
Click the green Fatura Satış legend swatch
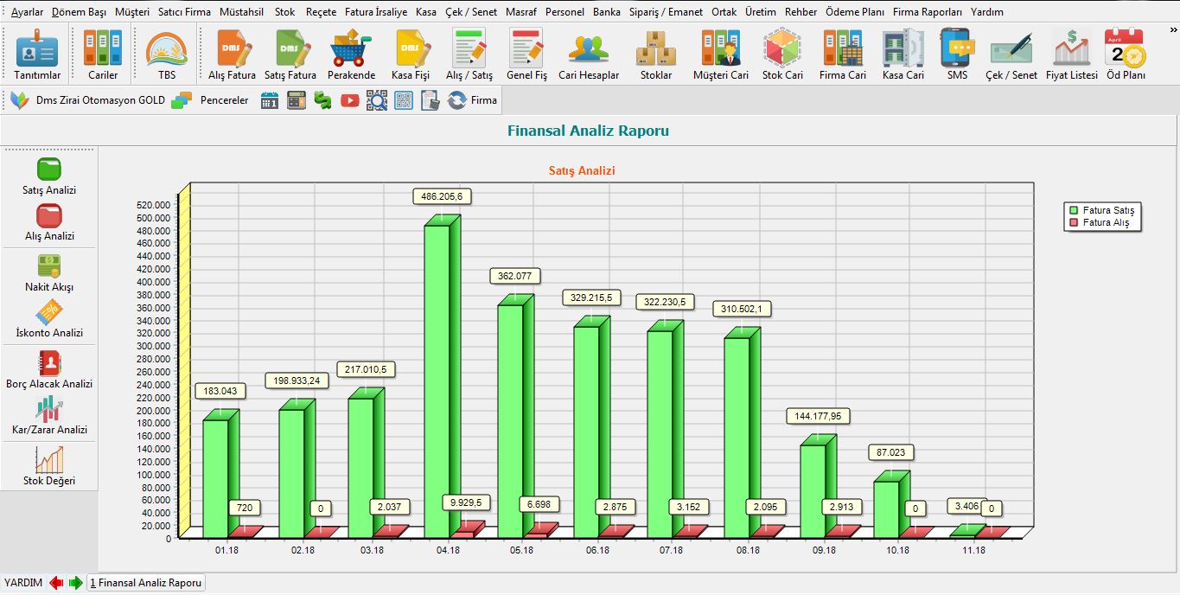pyautogui.click(x=1074, y=210)
